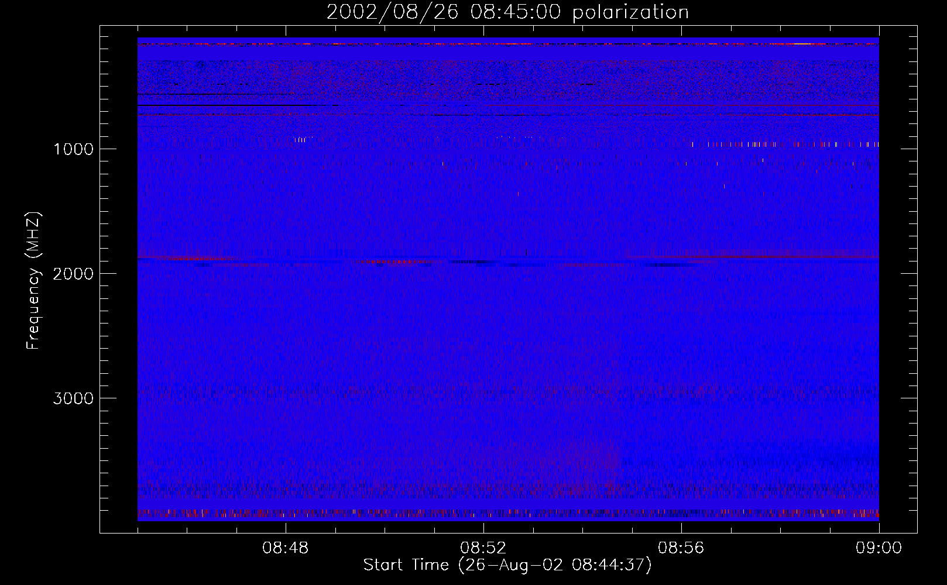Click the 08:56 time tick label
This screenshot has height=585, width=947.
tap(681, 548)
